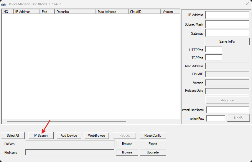Focus the TCPPort input field
252x162 pixels.
(214, 58)
